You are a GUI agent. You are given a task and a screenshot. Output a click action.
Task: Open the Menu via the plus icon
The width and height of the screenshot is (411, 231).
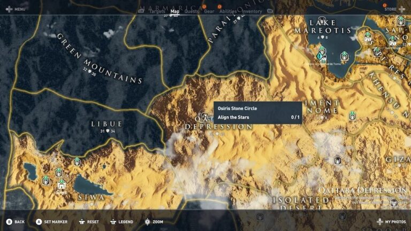coord(9,9)
